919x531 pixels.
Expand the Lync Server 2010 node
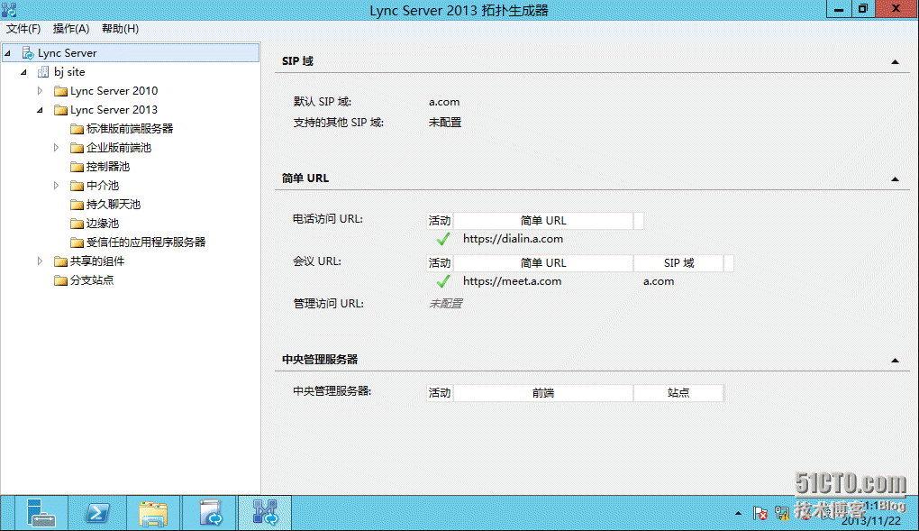pyautogui.click(x=40, y=91)
